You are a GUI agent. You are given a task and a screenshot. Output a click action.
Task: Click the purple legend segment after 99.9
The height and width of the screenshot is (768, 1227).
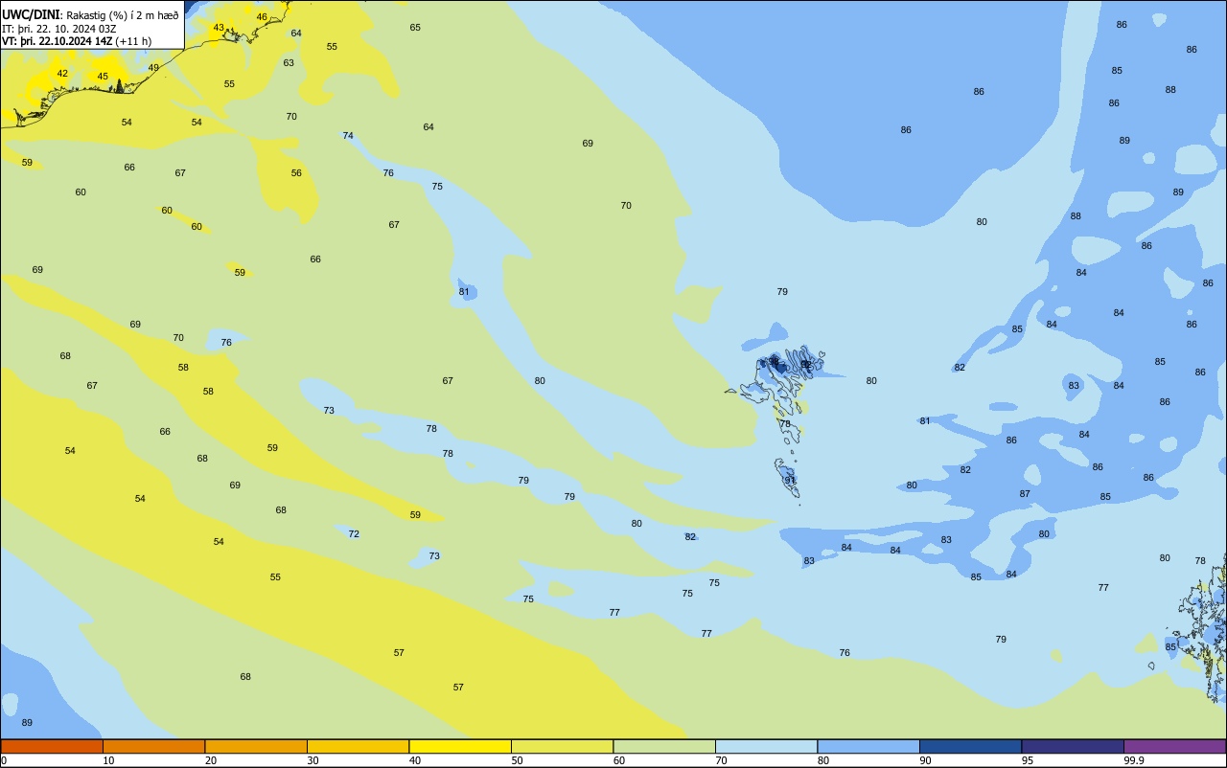click(1174, 746)
